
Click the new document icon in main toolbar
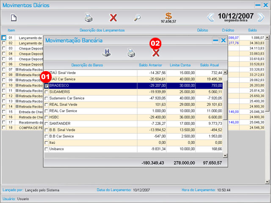[14, 18]
